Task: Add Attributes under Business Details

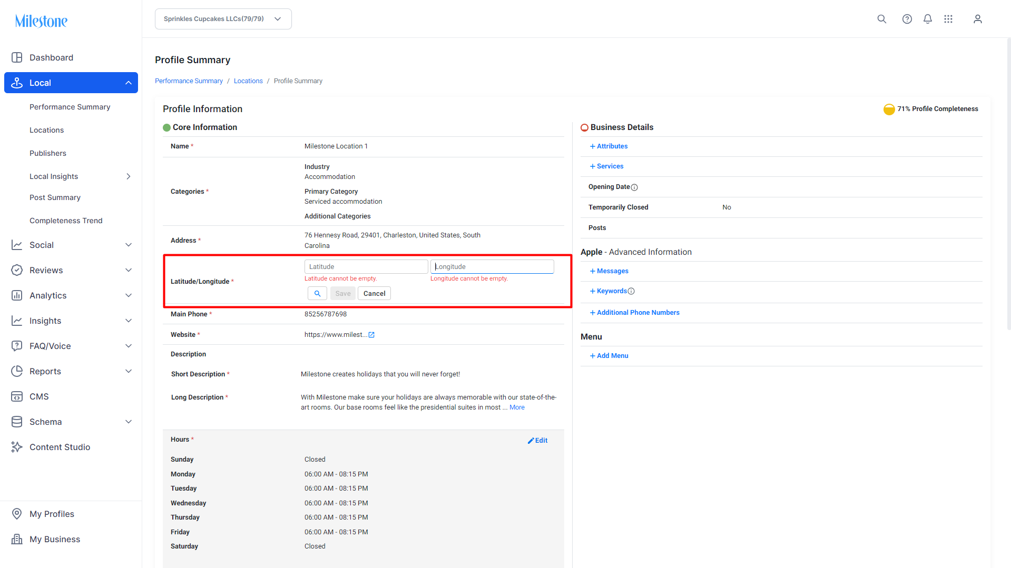Action: 608,146
